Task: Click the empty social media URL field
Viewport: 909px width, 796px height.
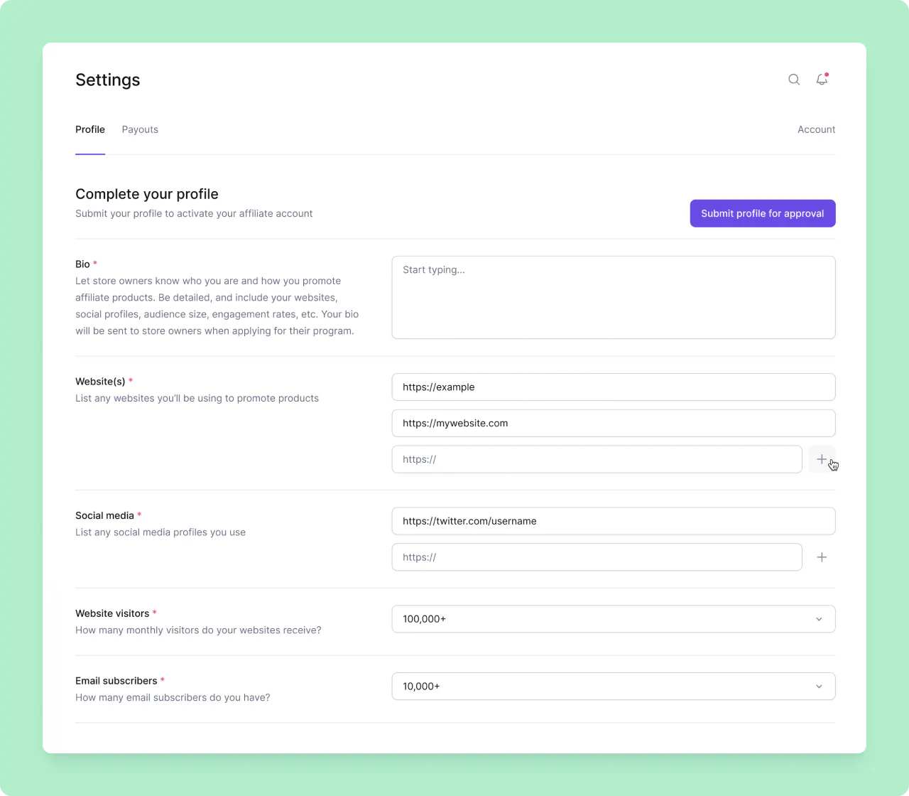Action: [597, 557]
